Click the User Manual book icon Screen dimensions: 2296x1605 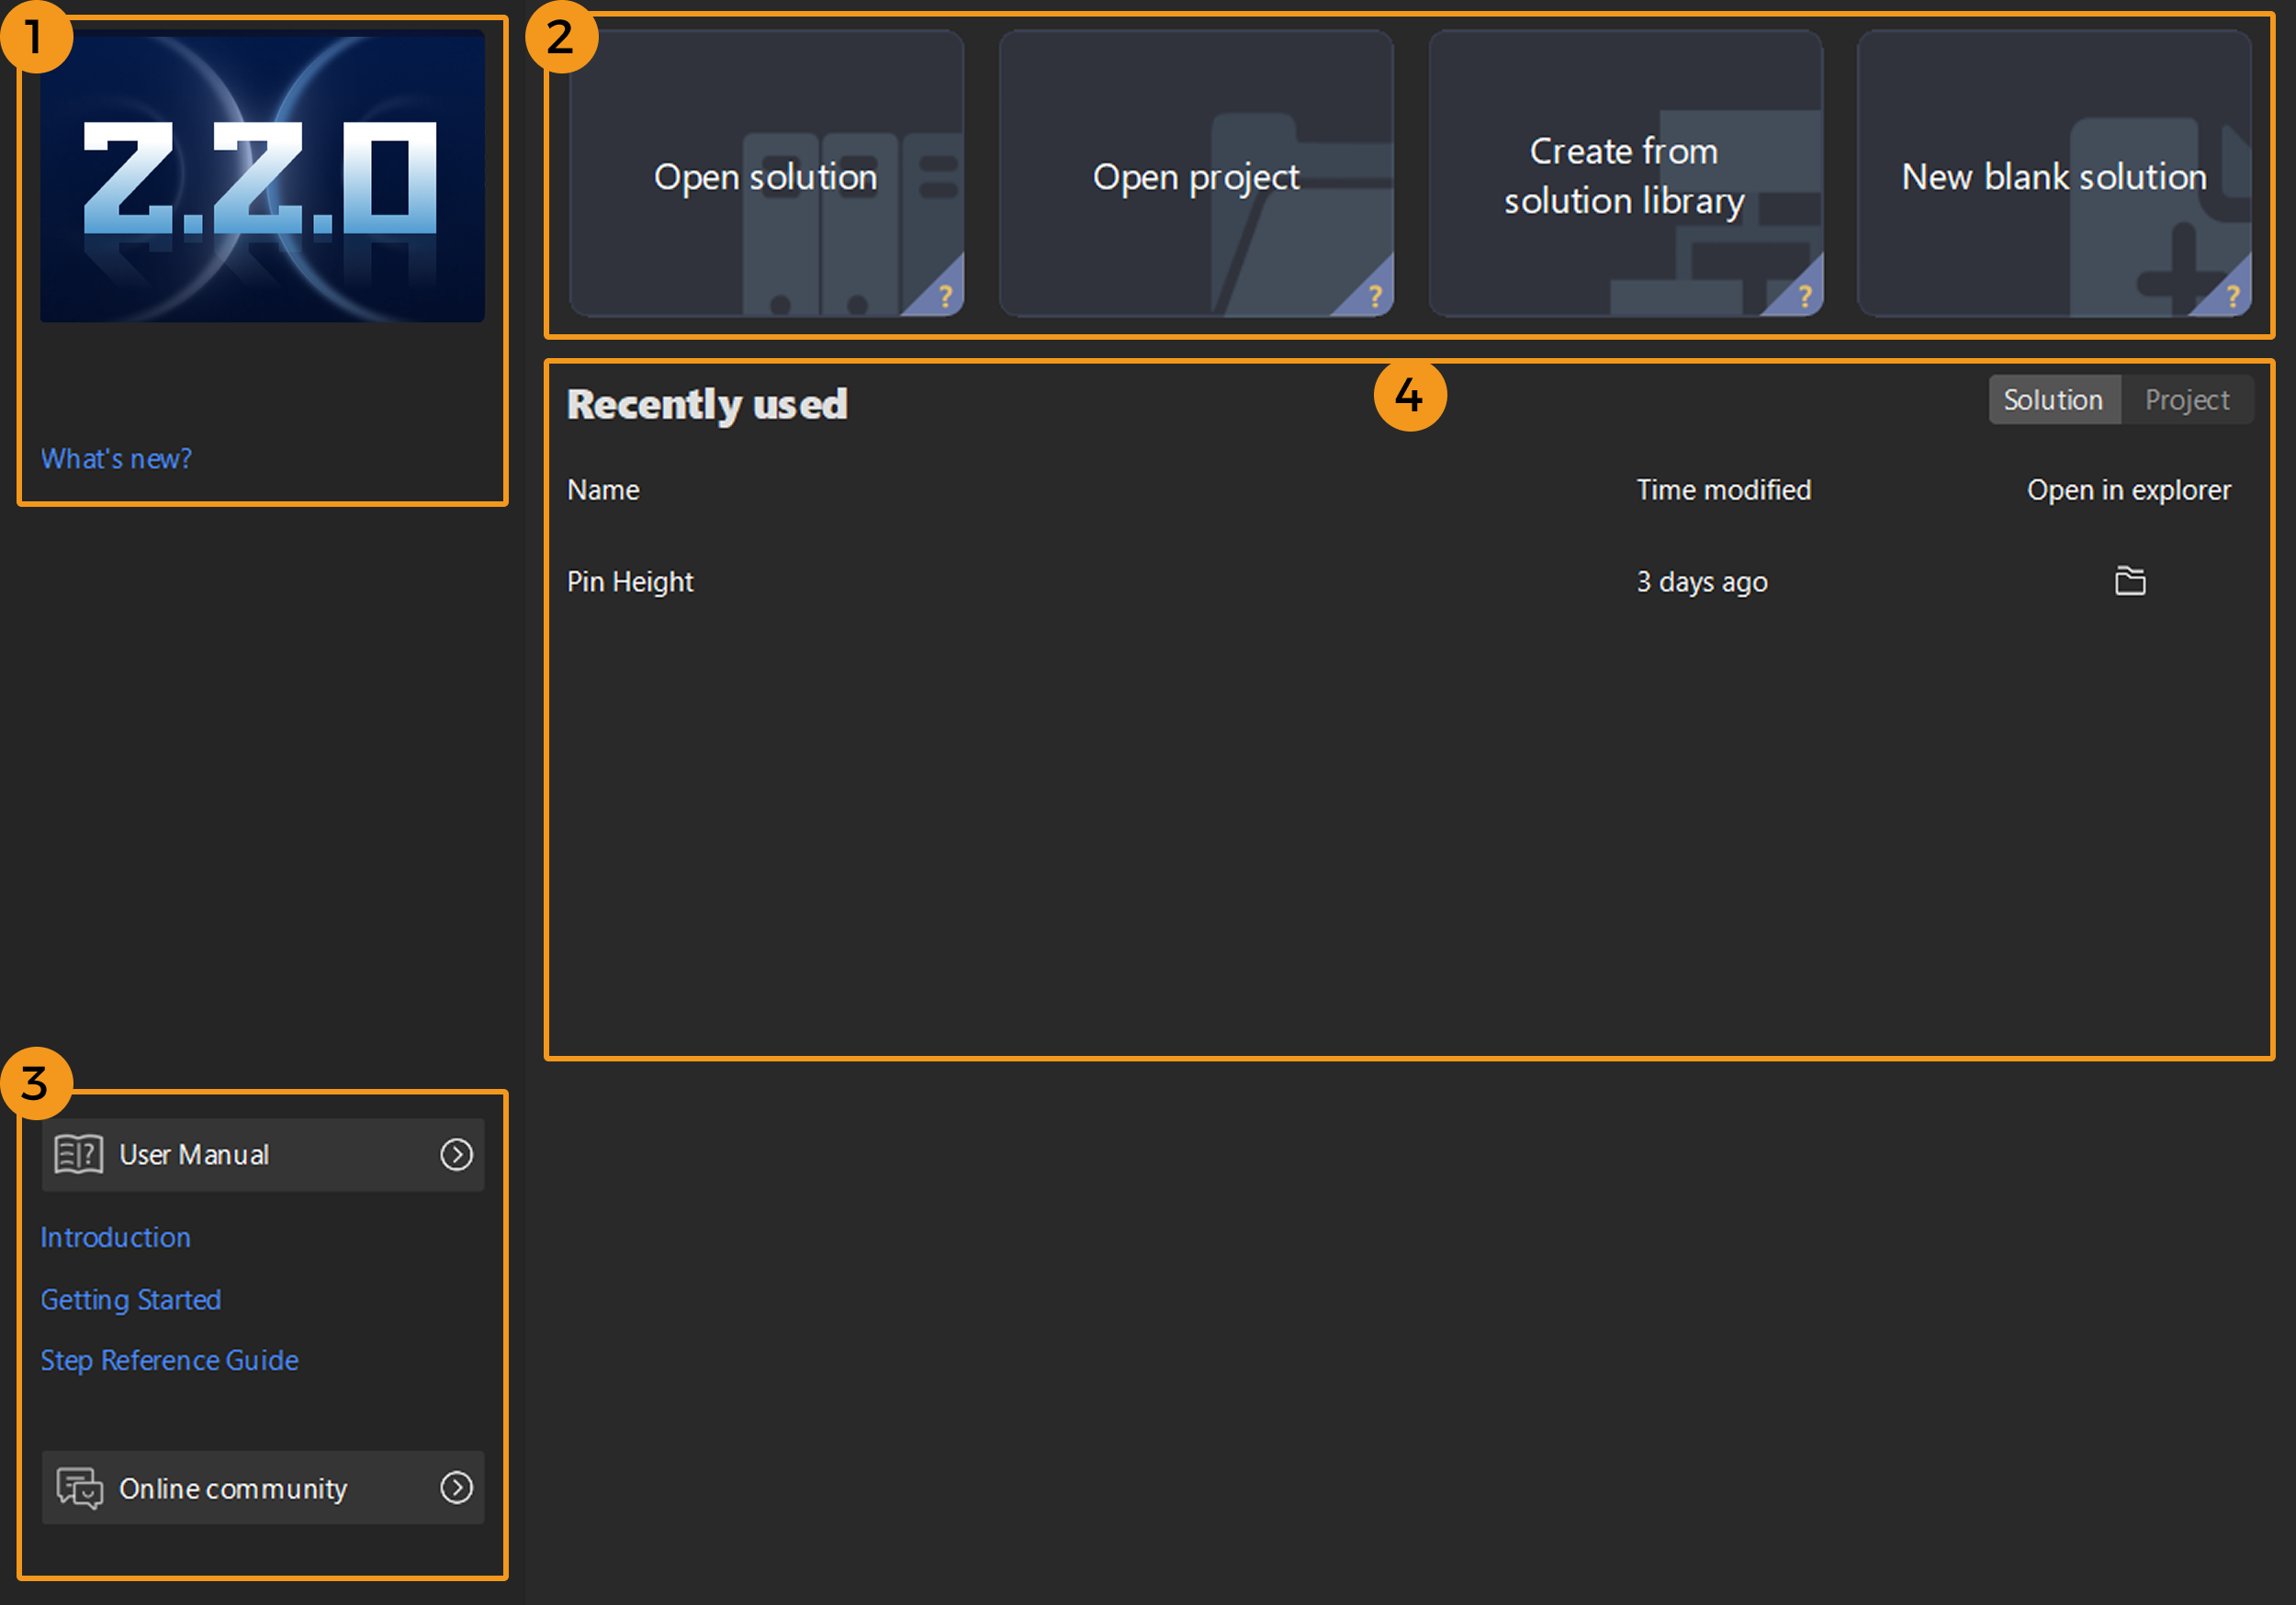[78, 1154]
